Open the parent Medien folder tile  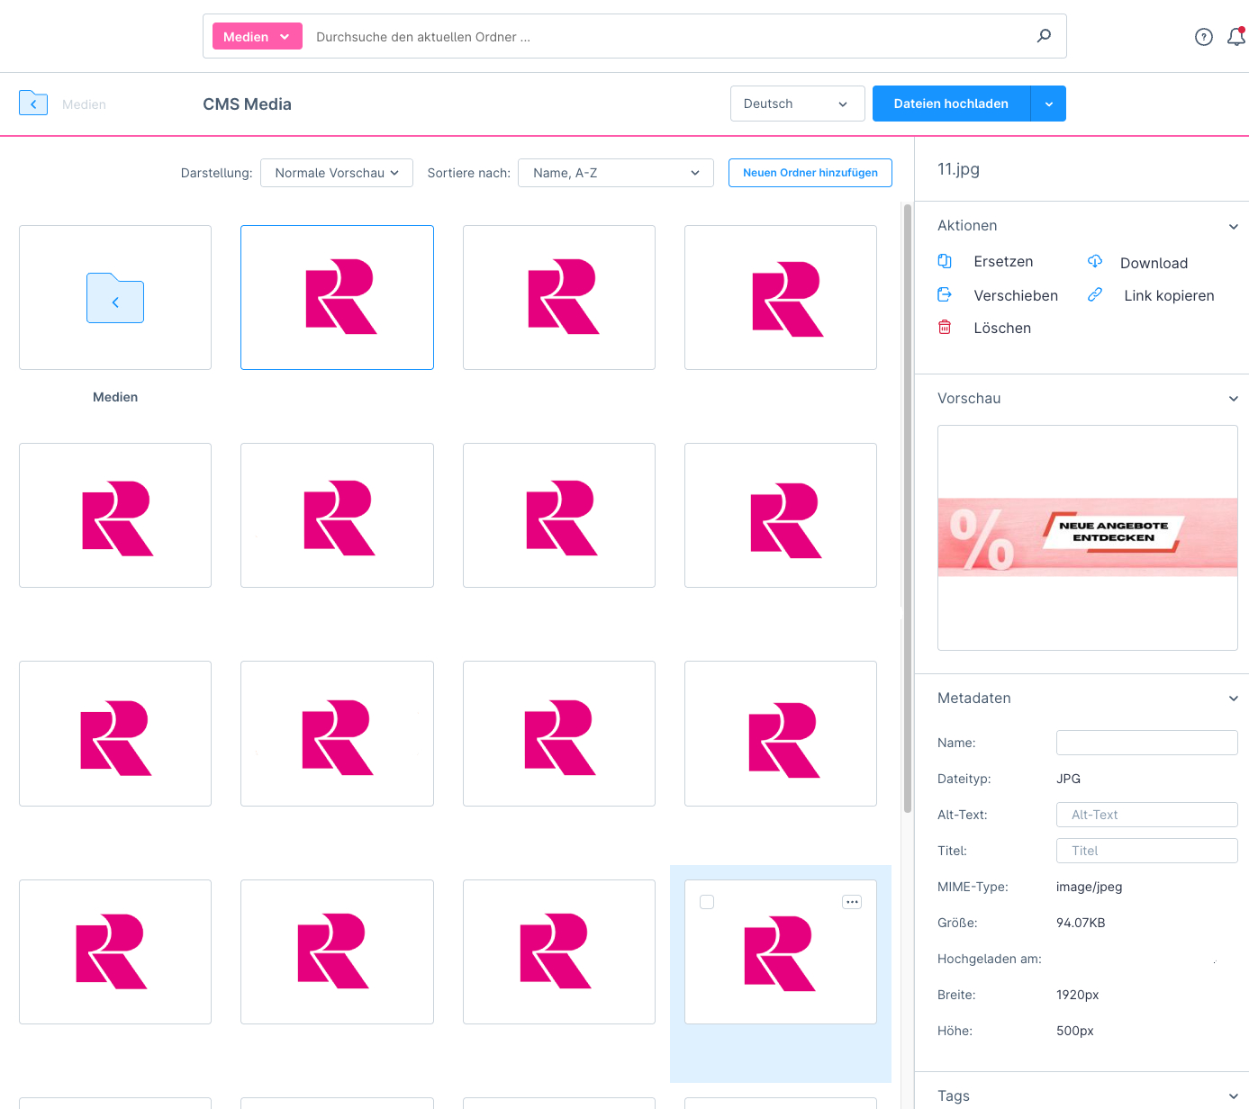point(115,297)
